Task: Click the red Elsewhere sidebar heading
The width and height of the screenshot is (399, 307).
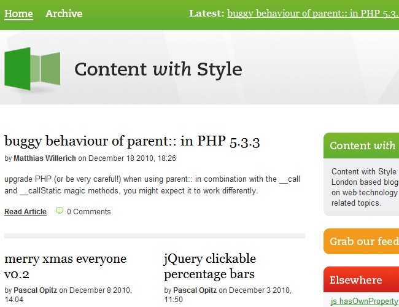Action: point(362,279)
